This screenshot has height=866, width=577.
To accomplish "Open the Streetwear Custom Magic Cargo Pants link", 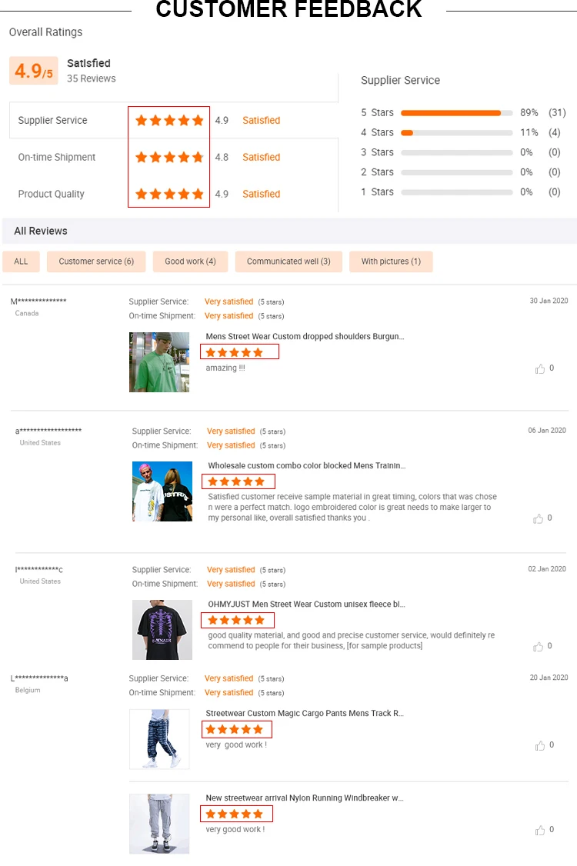I will point(305,714).
